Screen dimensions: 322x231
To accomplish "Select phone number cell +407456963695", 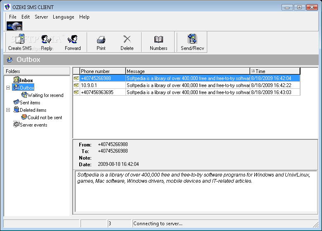I will pyautogui.click(x=102, y=92).
